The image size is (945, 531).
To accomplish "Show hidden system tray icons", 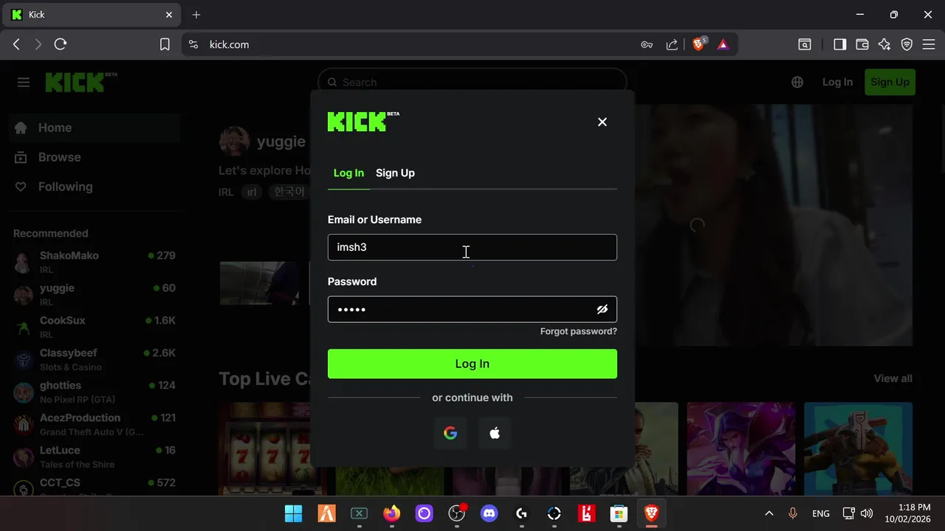I will [x=769, y=513].
